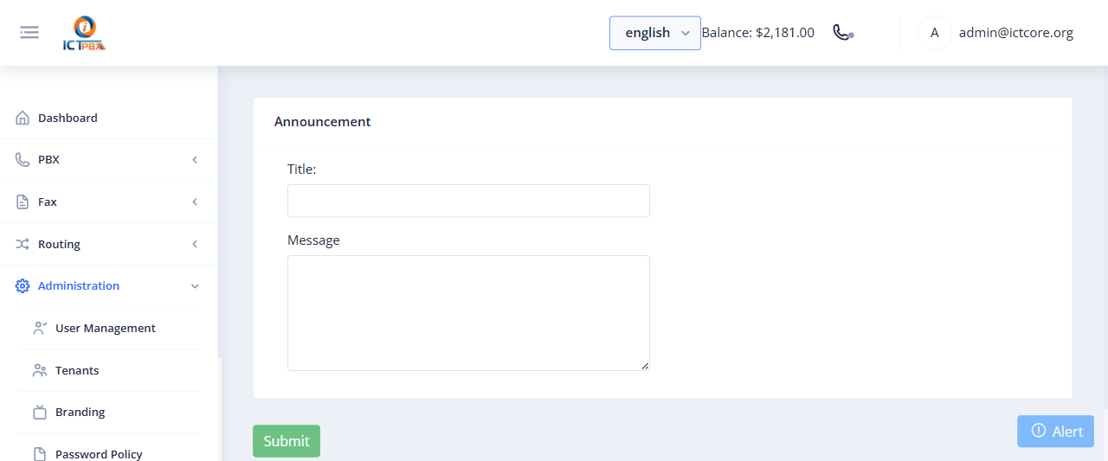The height and width of the screenshot is (461, 1108).
Task: Click the ICTPBX logo
Action: [84, 34]
